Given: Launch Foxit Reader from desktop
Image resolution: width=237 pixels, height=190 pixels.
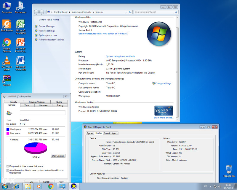Looking at the screenshot, I should pos(7,26).
